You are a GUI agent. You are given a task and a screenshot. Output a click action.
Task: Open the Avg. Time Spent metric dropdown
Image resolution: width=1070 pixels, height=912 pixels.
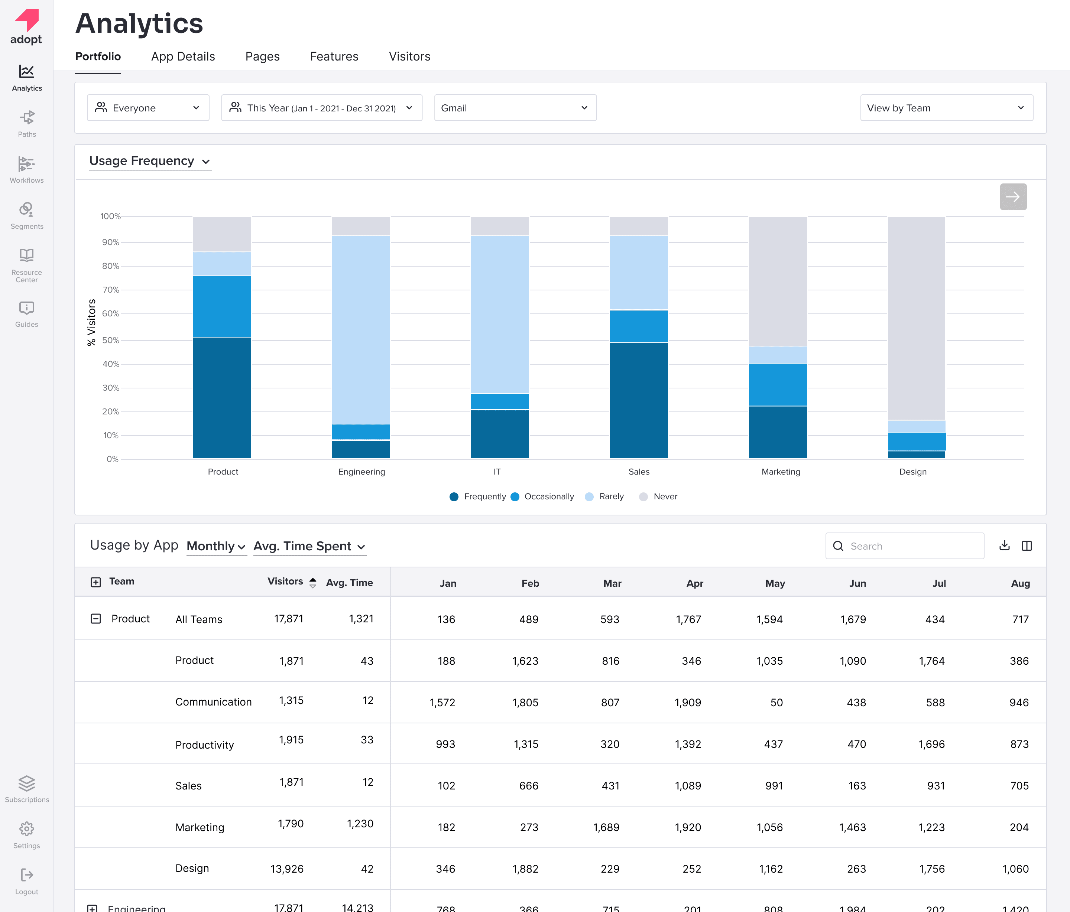coord(309,546)
